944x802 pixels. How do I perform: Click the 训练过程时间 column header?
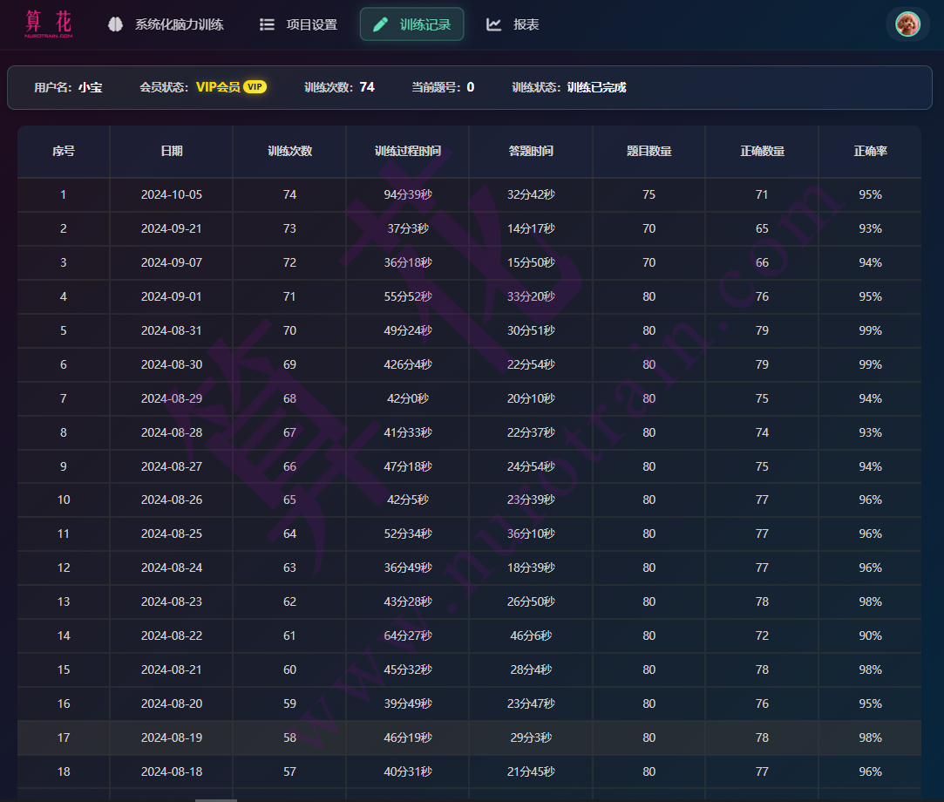pyautogui.click(x=407, y=151)
